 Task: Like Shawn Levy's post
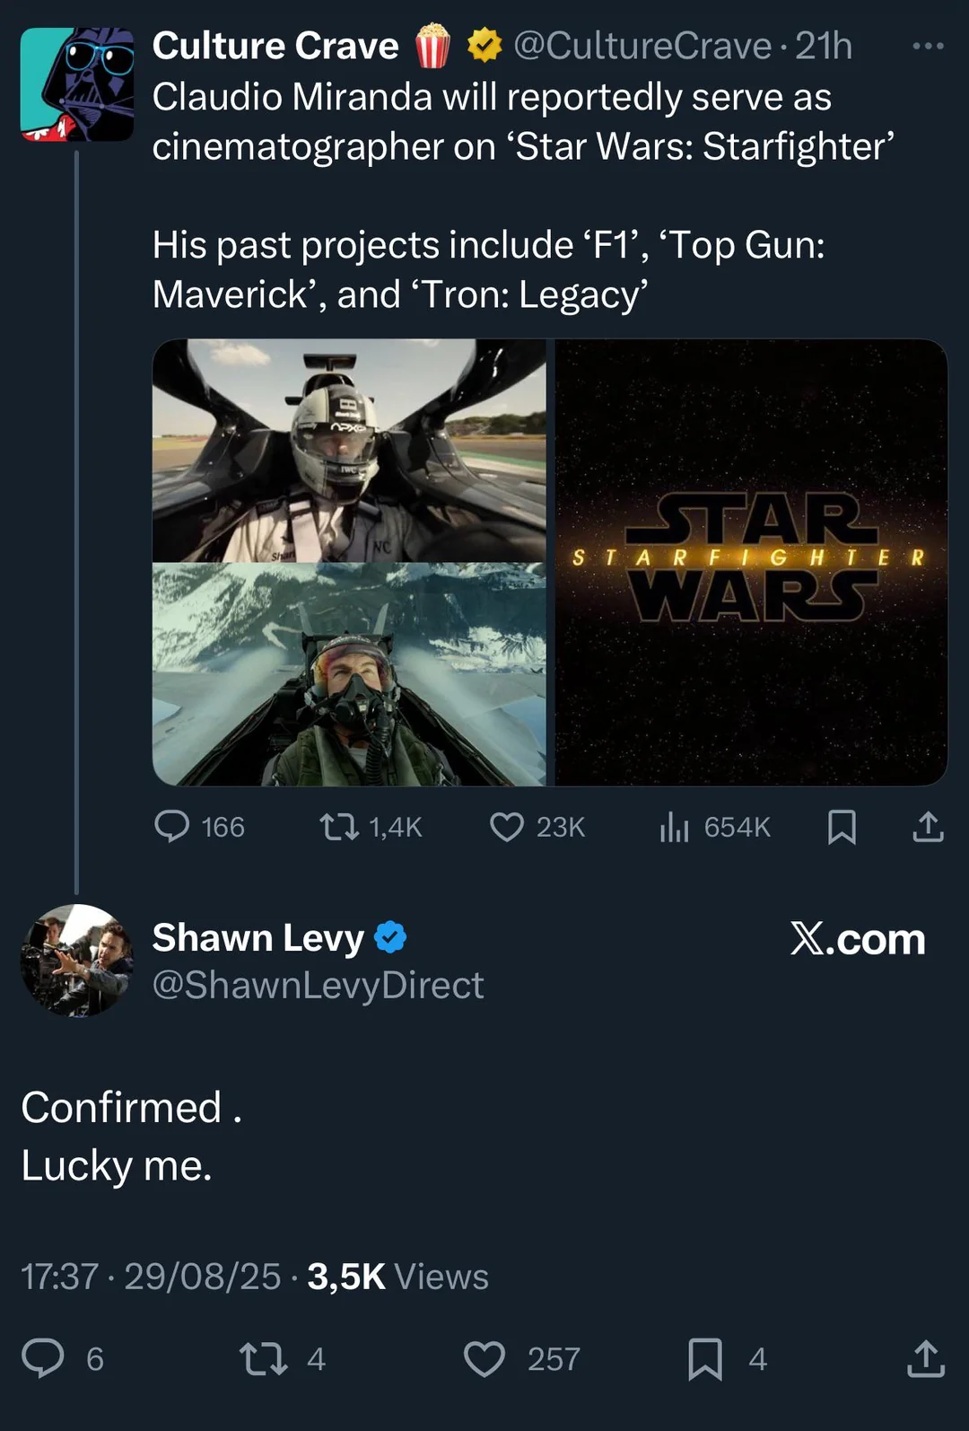click(484, 1357)
